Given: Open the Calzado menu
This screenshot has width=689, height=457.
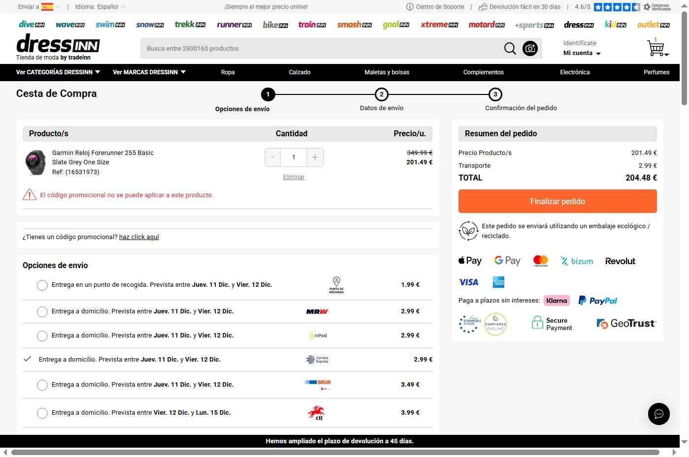Looking at the screenshot, I should [x=299, y=72].
